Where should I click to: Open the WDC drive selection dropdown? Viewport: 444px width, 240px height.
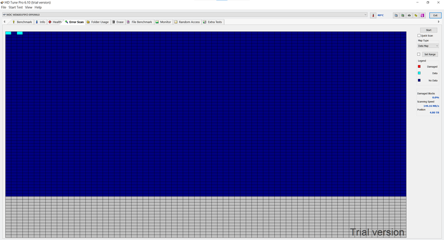(x=184, y=15)
